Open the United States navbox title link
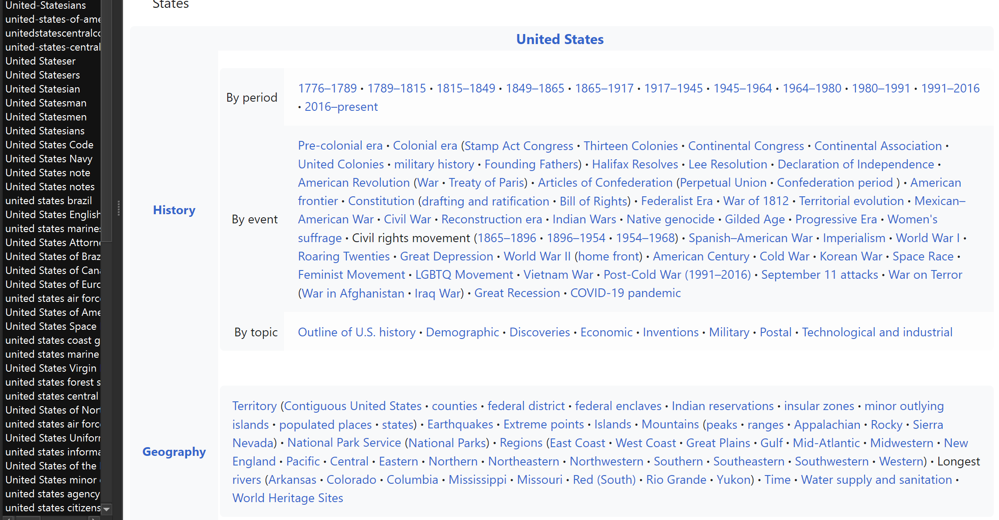The width and height of the screenshot is (999, 520). tap(560, 39)
